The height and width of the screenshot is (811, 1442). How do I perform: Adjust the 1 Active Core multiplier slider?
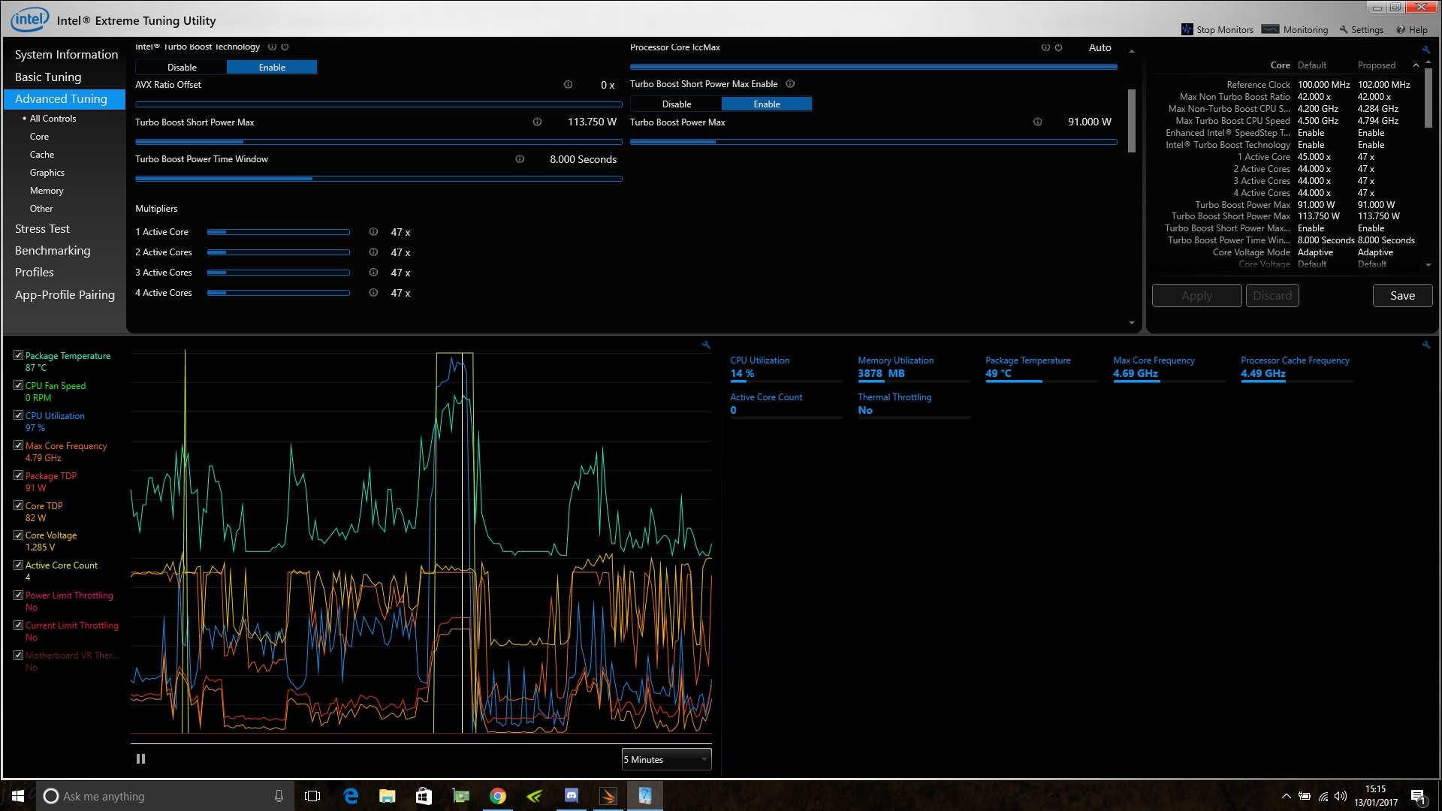(279, 232)
